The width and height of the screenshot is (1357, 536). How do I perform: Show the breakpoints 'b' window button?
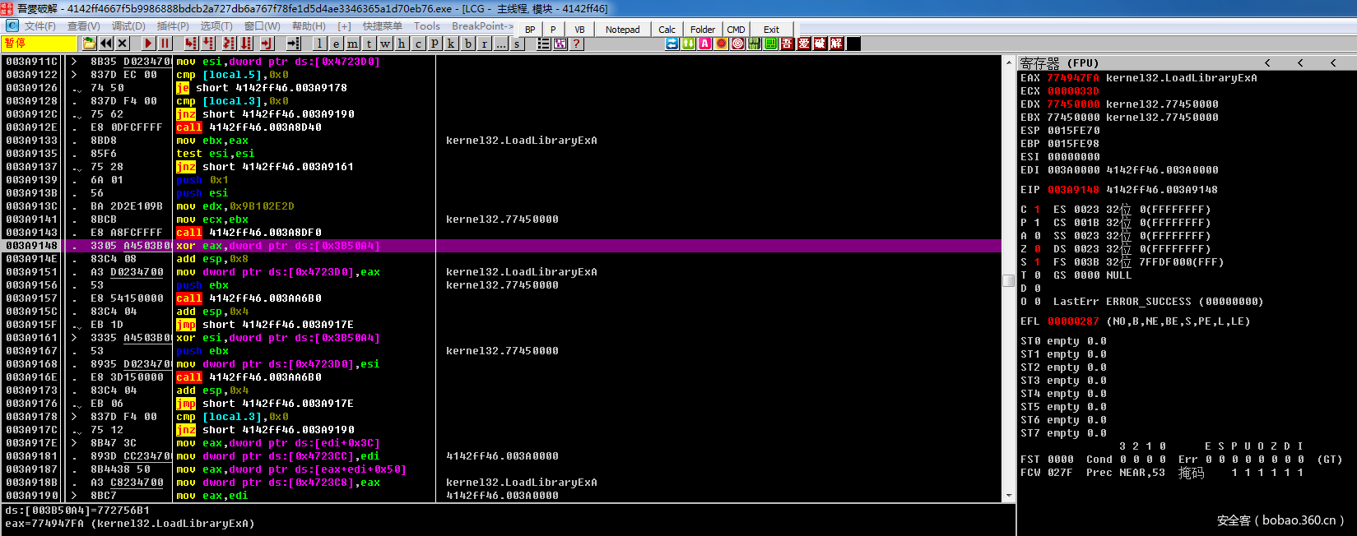click(x=468, y=44)
